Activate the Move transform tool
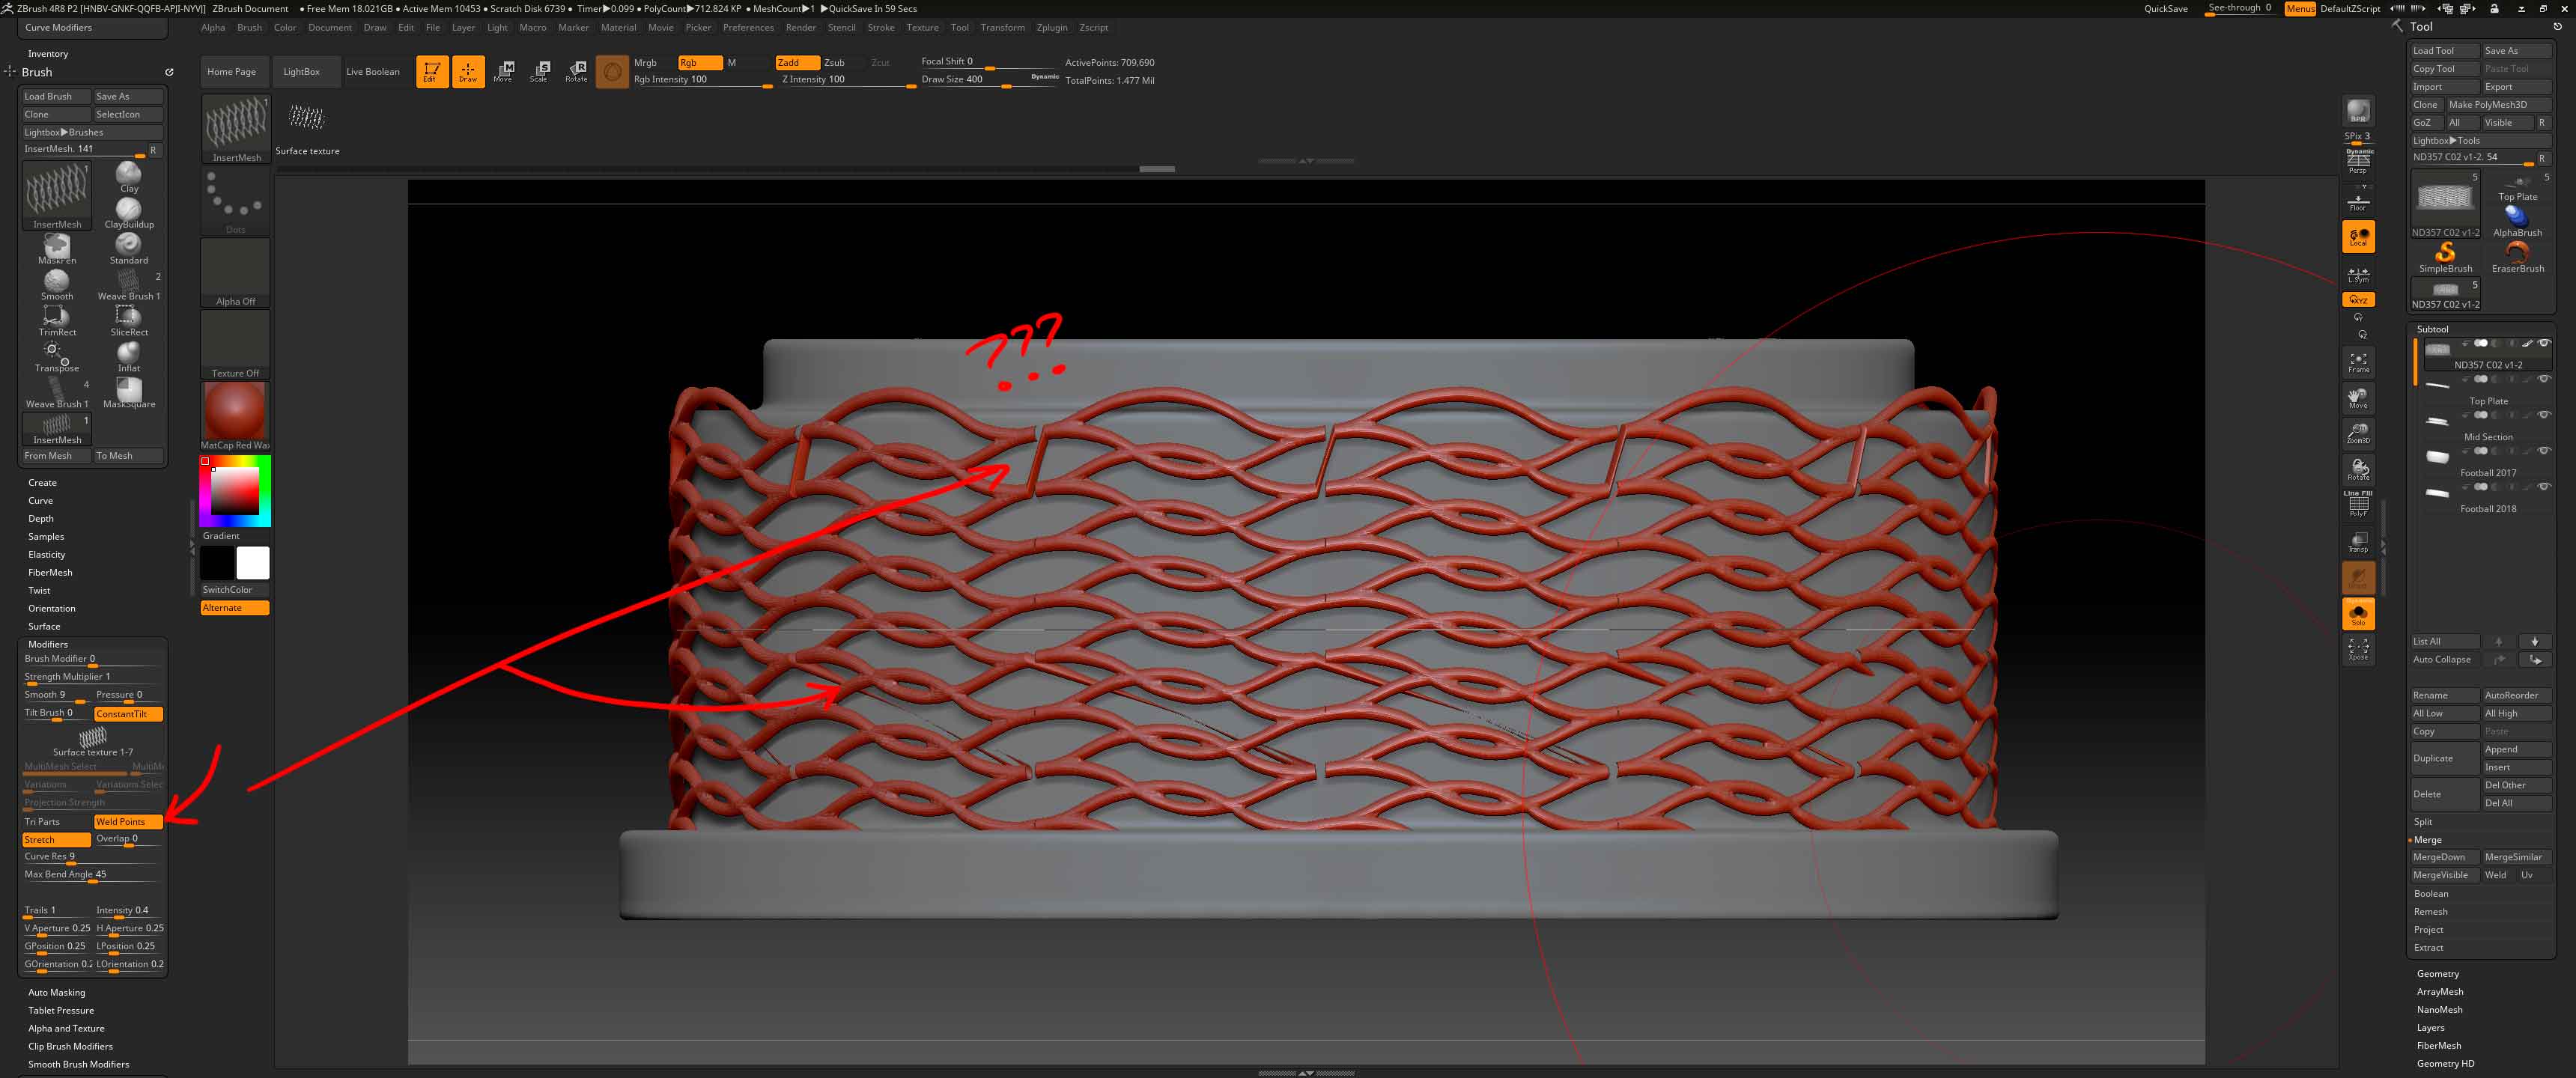 pyautogui.click(x=503, y=71)
